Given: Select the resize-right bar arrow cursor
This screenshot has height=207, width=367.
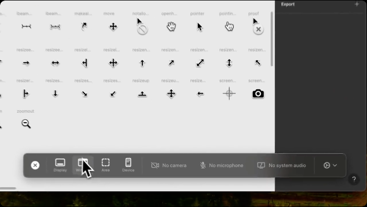Looking at the screenshot, I should click(26, 94).
